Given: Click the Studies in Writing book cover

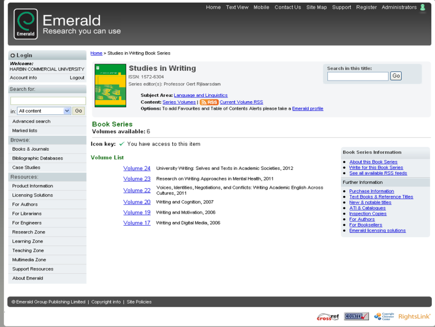Looking at the screenshot, I should pyautogui.click(x=110, y=85).
